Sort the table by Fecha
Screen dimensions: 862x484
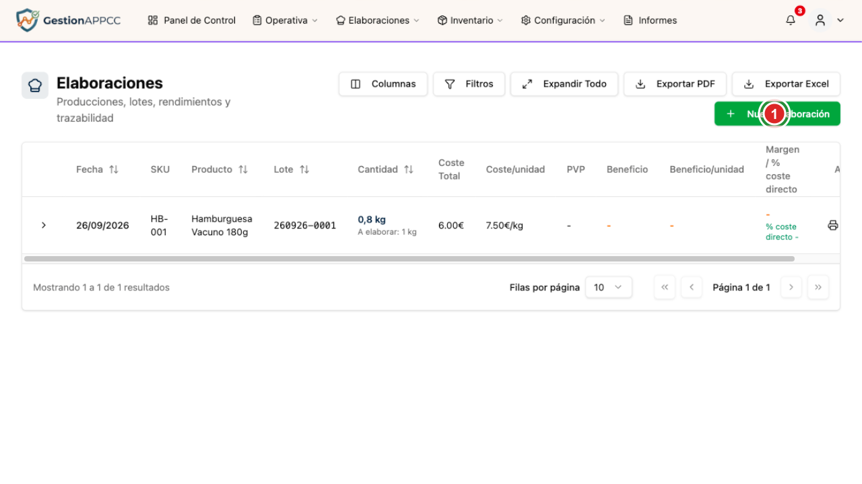[97, 169]
